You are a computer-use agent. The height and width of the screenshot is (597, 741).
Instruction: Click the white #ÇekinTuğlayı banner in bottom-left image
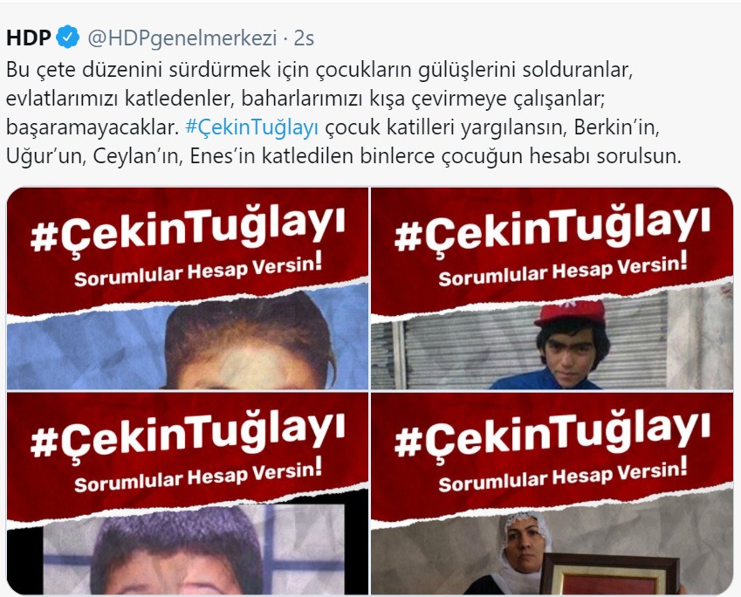coord(188,435)
